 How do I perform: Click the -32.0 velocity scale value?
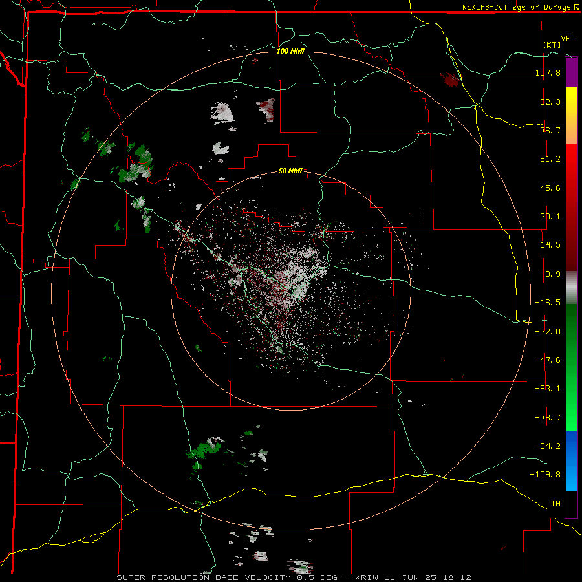pyautogui.click(x=548, y=332)
